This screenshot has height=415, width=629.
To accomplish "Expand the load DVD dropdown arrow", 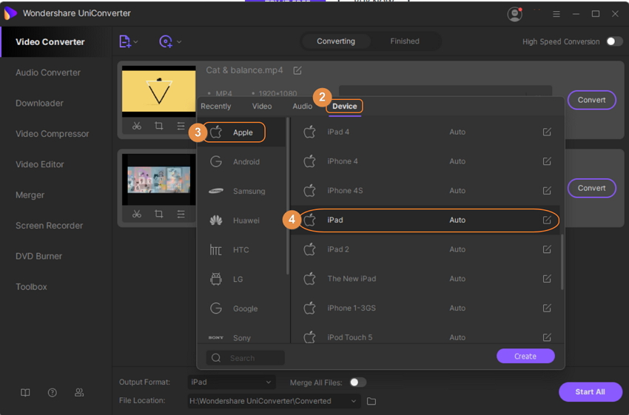I will click(179, 42).
